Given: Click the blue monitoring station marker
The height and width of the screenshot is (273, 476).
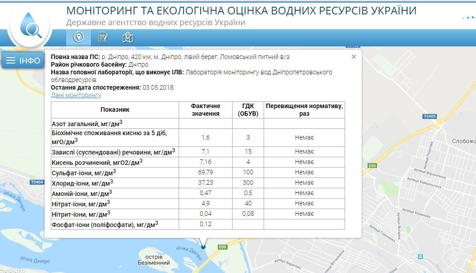Looking at the screenshot, I should [204, 247].
